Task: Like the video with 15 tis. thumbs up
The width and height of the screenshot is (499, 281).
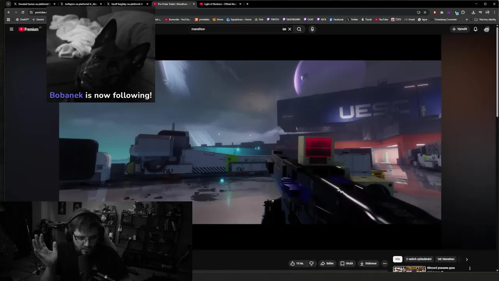Action: pos(297,263)
